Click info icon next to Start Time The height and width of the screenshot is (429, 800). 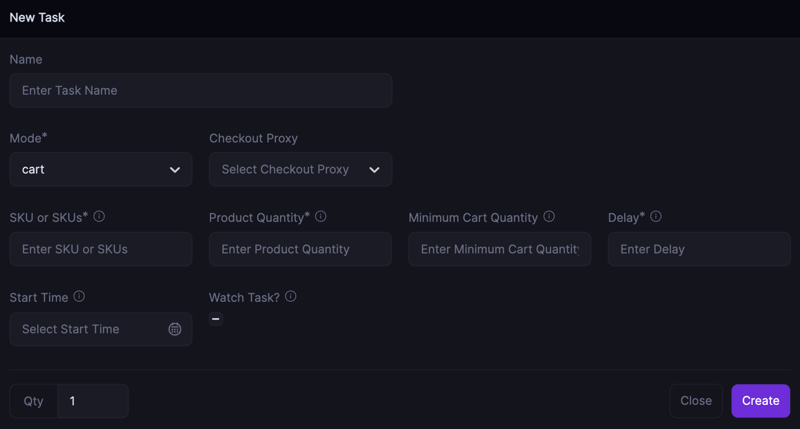(79, 297)
